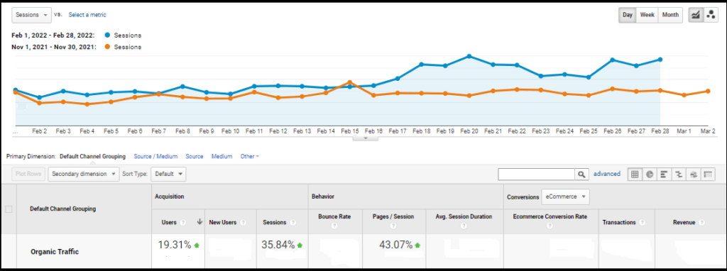Select pivot table view icon
727x271 pixels.
pos(708,175)
